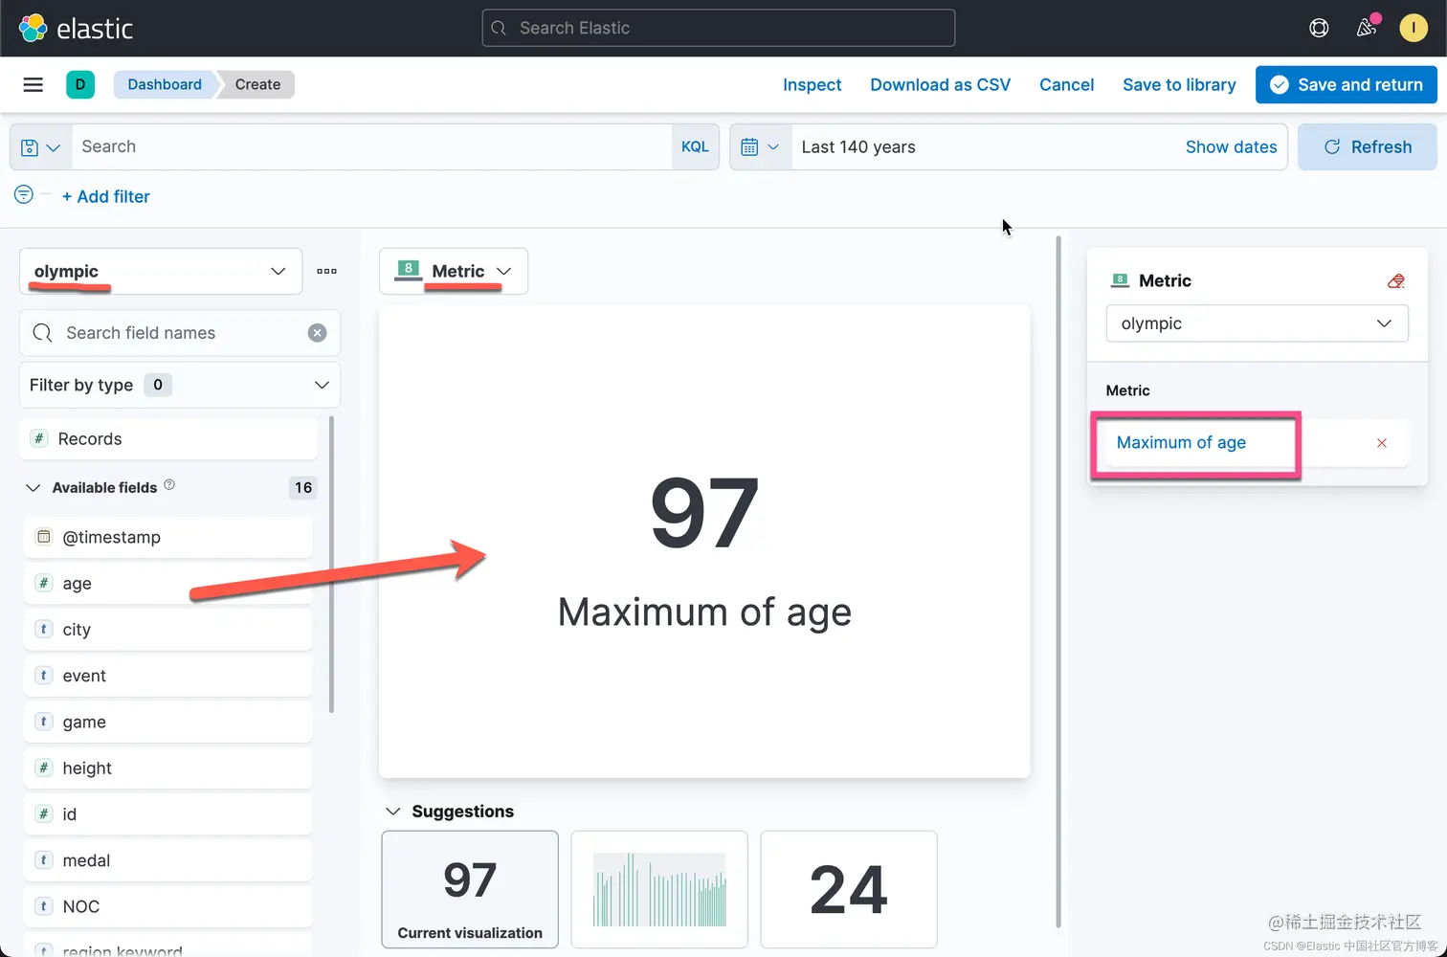This screenshot has height=957, width=1447.
Task: Click the Elastic logo
Action: (x=75, y=28)
